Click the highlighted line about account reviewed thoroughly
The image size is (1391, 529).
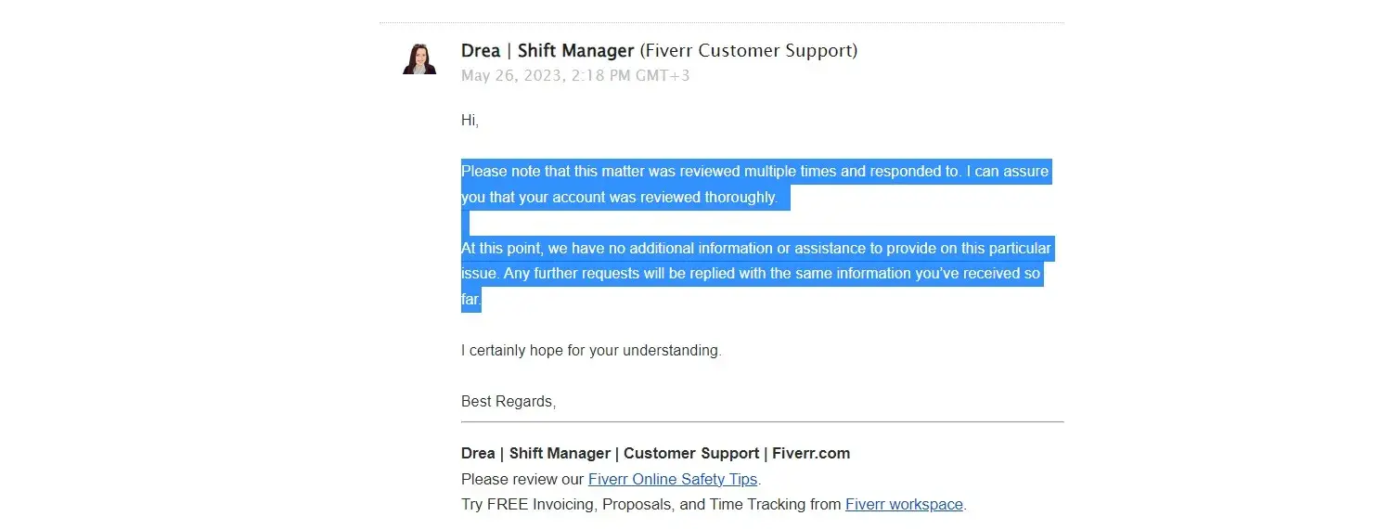click(x=619, y=197)
